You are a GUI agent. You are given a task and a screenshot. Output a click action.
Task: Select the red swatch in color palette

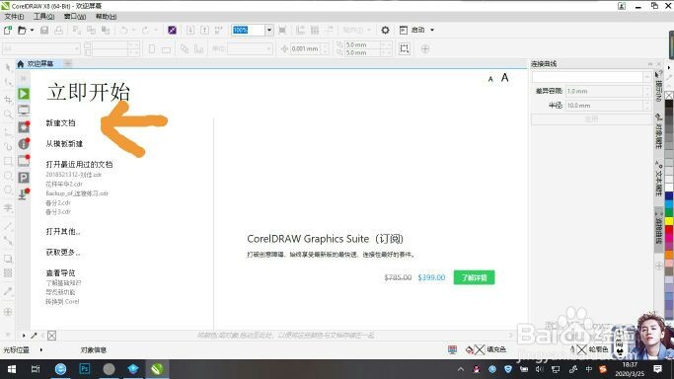point(669,229)
